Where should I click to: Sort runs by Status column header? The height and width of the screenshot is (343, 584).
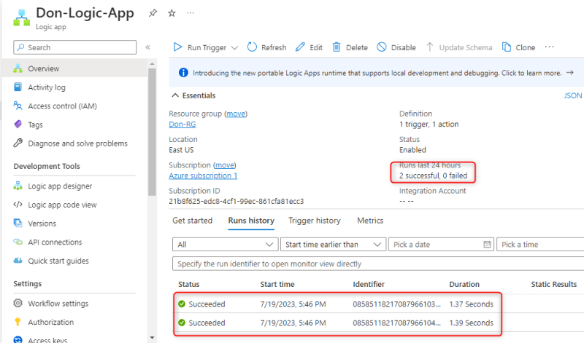tap(189, 284)
